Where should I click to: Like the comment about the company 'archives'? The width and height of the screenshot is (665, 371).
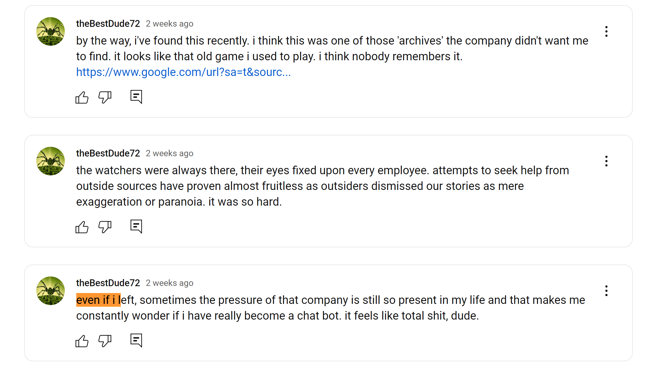click(x=82, y=97)
